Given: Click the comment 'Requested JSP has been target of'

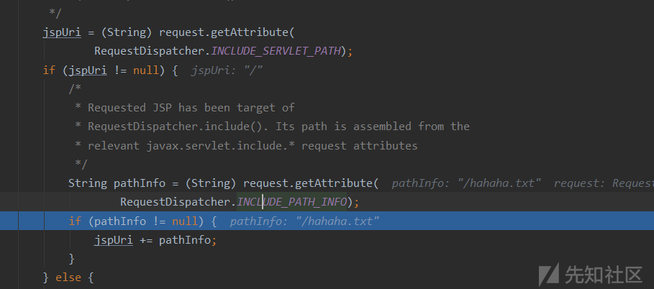Looking at the screenshot, I should [191, 107].
